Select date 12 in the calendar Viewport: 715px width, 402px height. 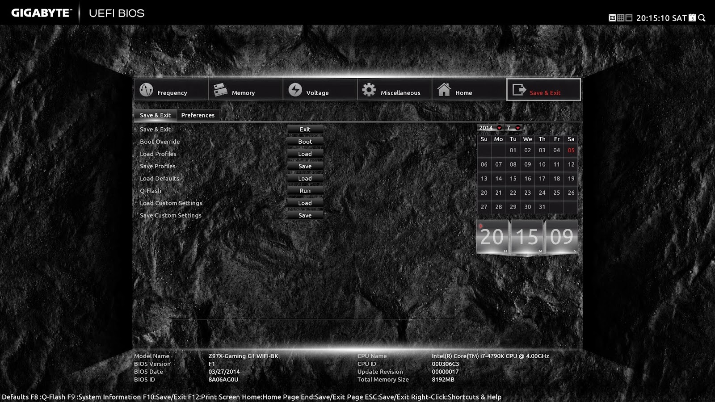(571, 164)
